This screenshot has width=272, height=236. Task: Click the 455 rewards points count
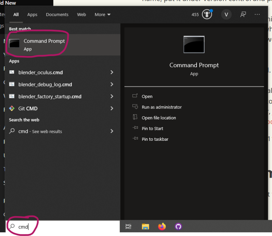(195, 15)
